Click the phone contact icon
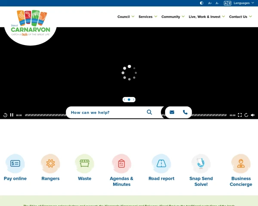 [185, 112]
